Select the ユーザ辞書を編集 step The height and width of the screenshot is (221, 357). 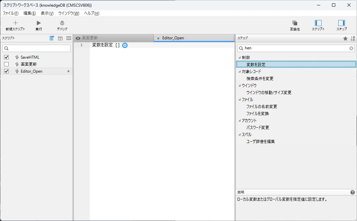point(260,142)
